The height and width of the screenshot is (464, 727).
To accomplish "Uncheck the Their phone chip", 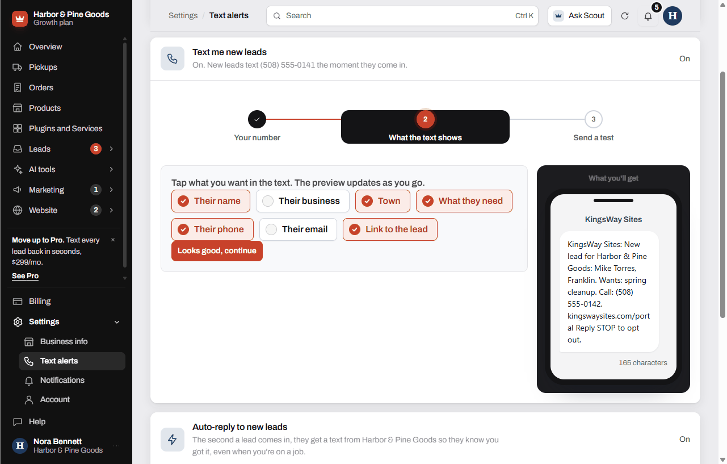I will 212,229.
